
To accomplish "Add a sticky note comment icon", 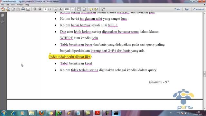I will [91, 9].
